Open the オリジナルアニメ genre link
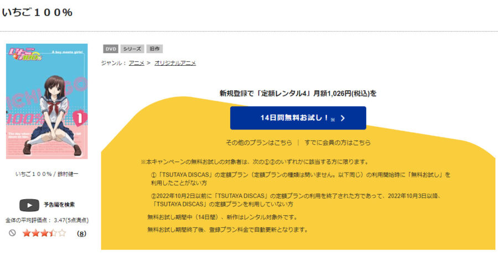 pos(175,63)
